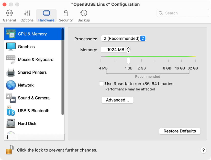Click the magnifying glass search icon
This screenshot has height=160, width=211.
(161, 13)
